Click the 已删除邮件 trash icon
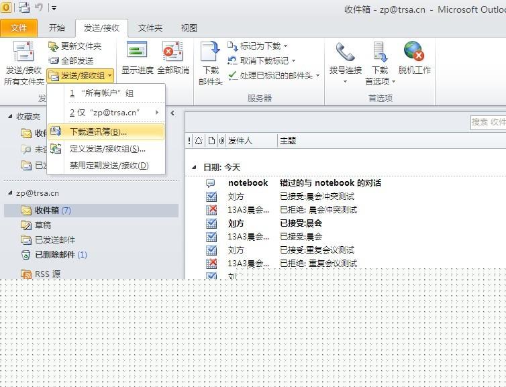This screenshot has width=506, height=387. click(26, 255)
